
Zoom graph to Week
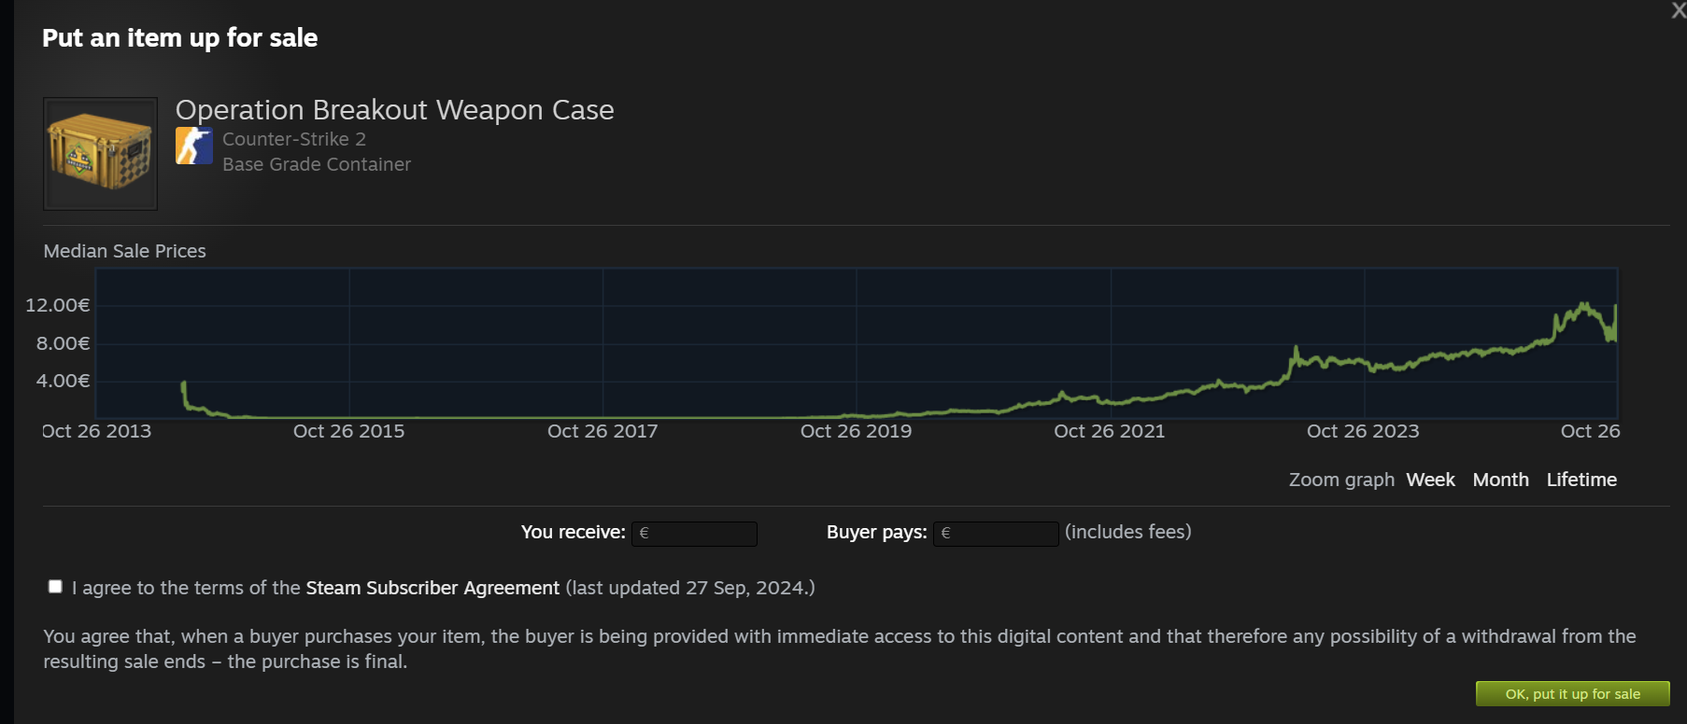(1430, 480)
